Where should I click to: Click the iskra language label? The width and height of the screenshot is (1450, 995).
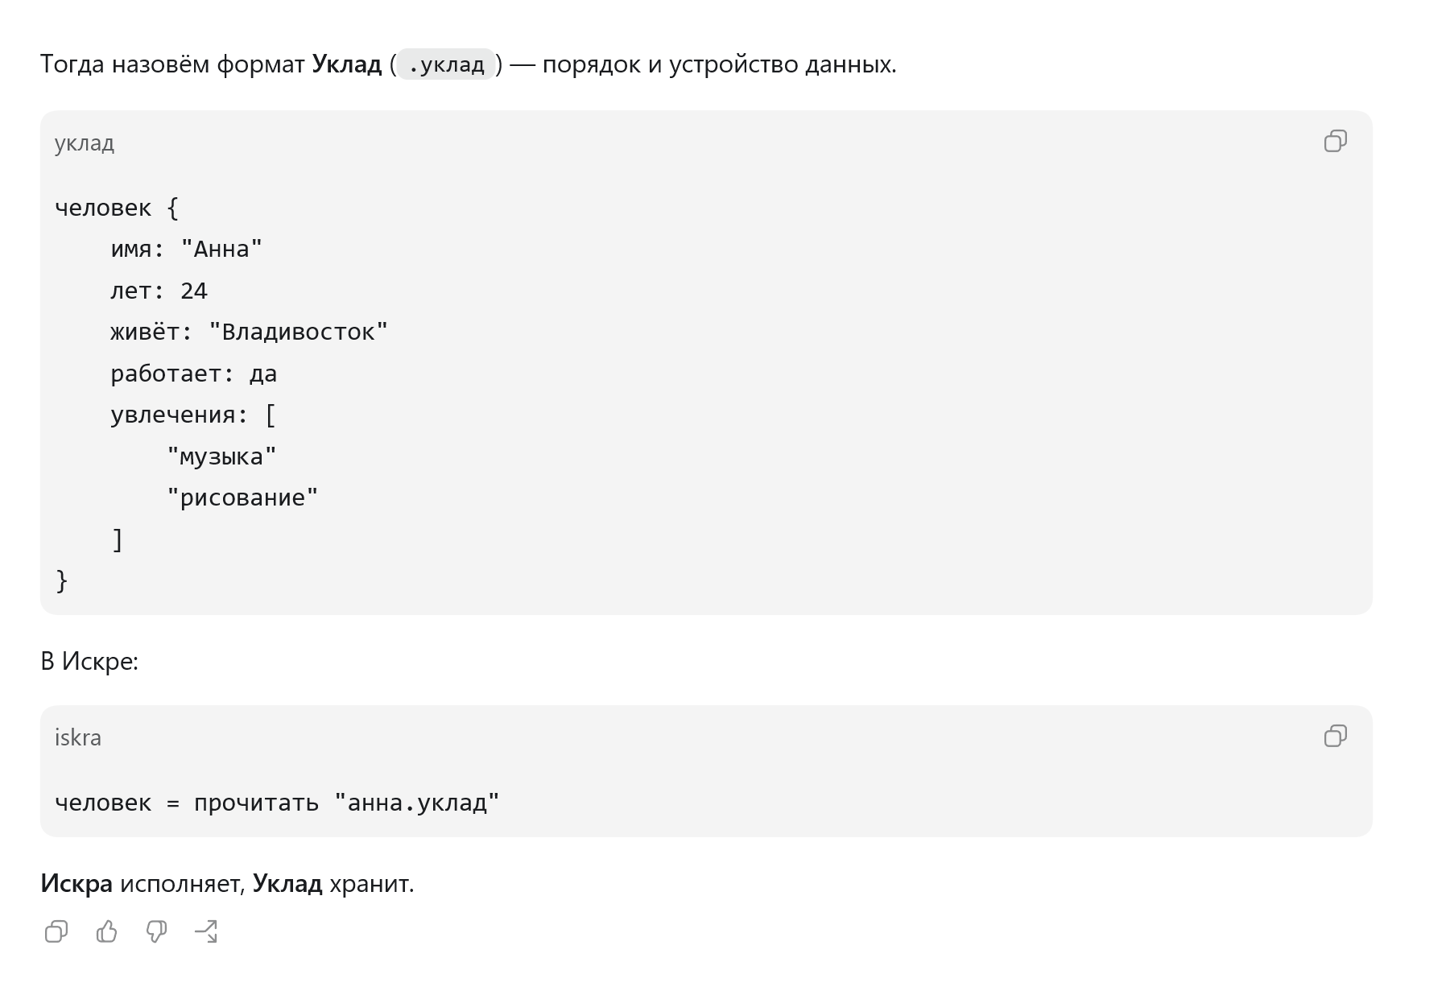[x=78, y=737]
